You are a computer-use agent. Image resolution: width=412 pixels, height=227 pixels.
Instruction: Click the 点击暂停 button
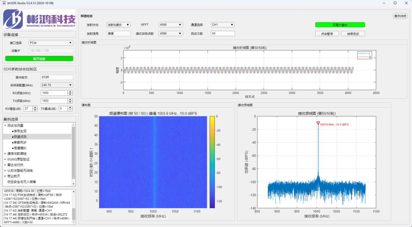[x=327, y=34]
